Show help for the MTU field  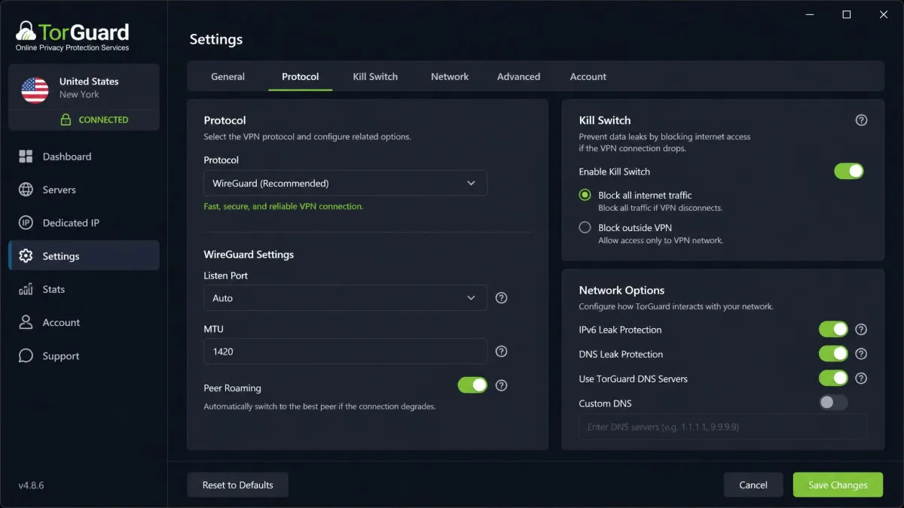[x=502, y=351]
